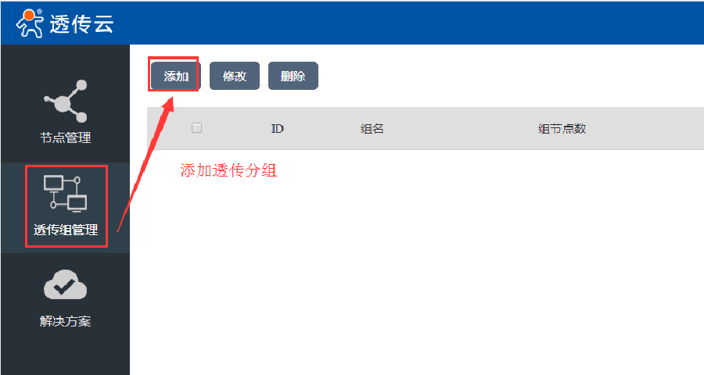
Task: Click the red 添加透传分组 annotation text
Action: pos(228,170)
